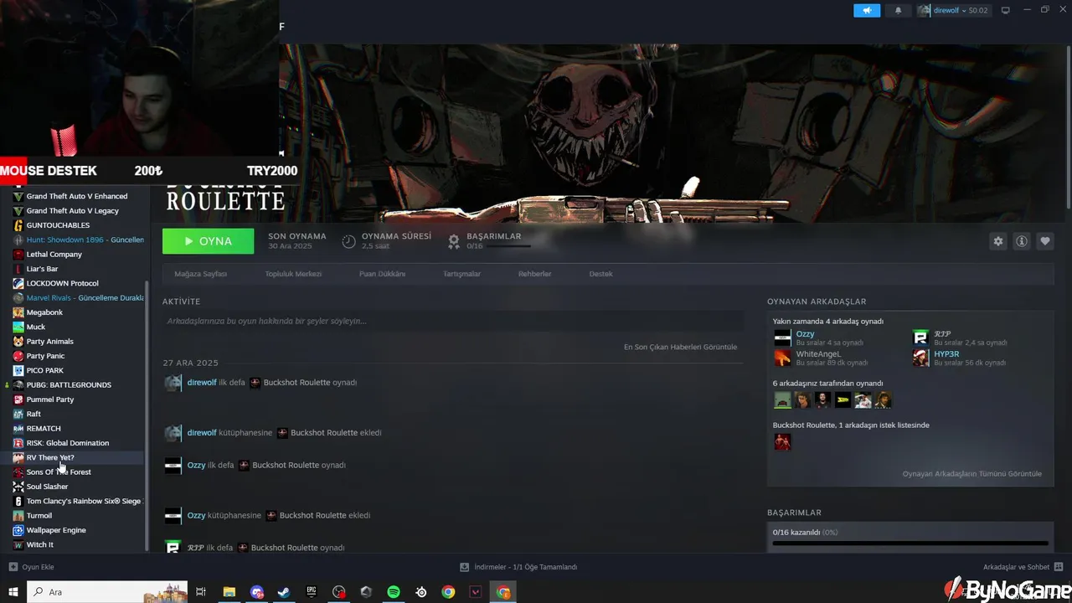Open the game info icon
Screen dimensions: 1072x603
1022,241
